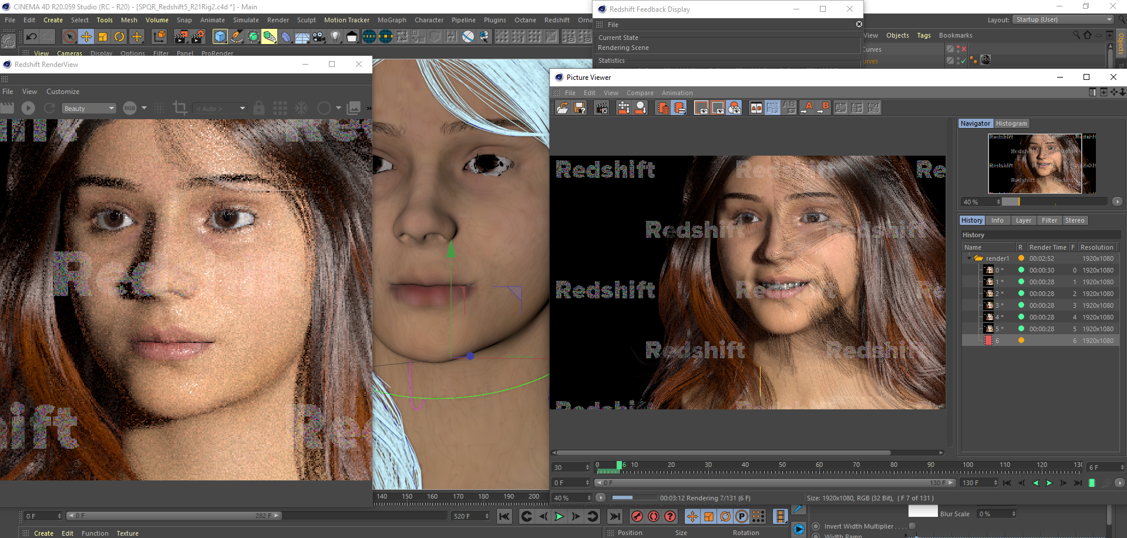
Task: Open file icon in Picture Viewer toolbar
Action: pyautogui.click(x=562, y=107)
